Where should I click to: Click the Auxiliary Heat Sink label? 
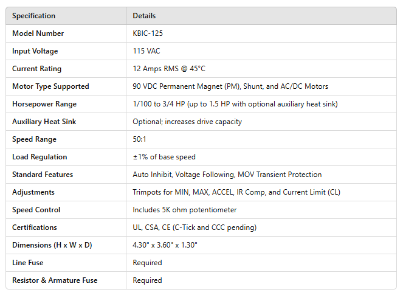tap(44, 122)
